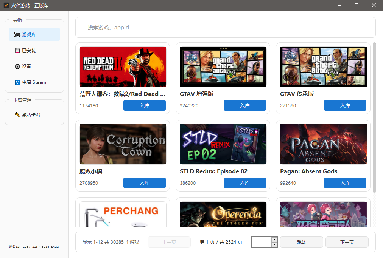Open settings via the gear icon
383x258 pixels.
coord(17,66)
